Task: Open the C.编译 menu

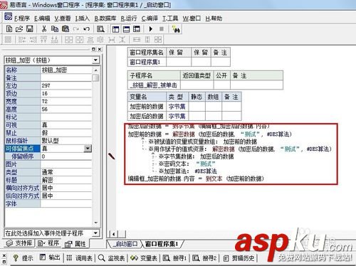Action: [x=150, y=18]
